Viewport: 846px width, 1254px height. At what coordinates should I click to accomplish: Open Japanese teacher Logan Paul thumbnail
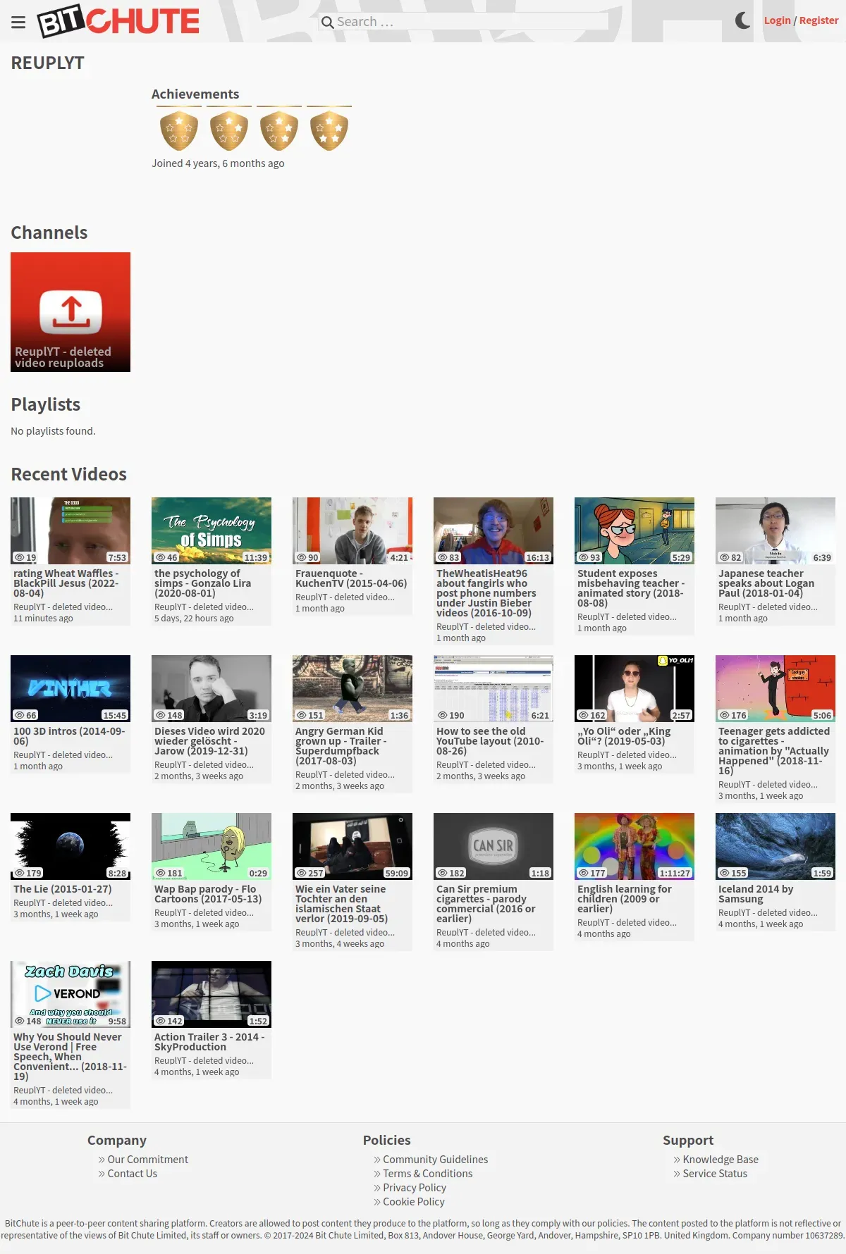pyautogui.click(x=775, y=530)
